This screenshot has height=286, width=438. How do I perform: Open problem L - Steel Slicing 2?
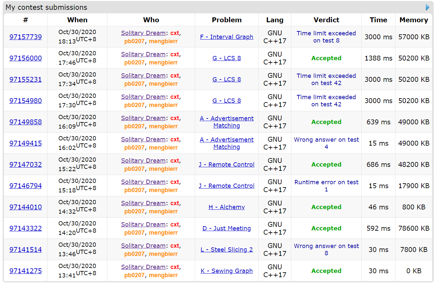coord(227,250)
